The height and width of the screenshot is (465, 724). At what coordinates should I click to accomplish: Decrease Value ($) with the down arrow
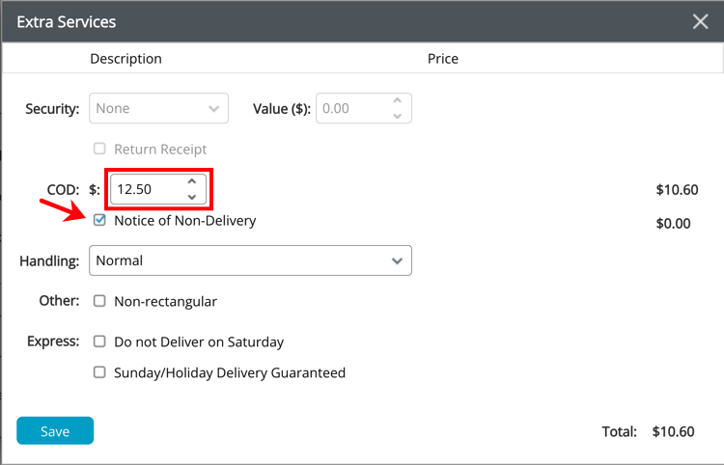coord(397,116)
